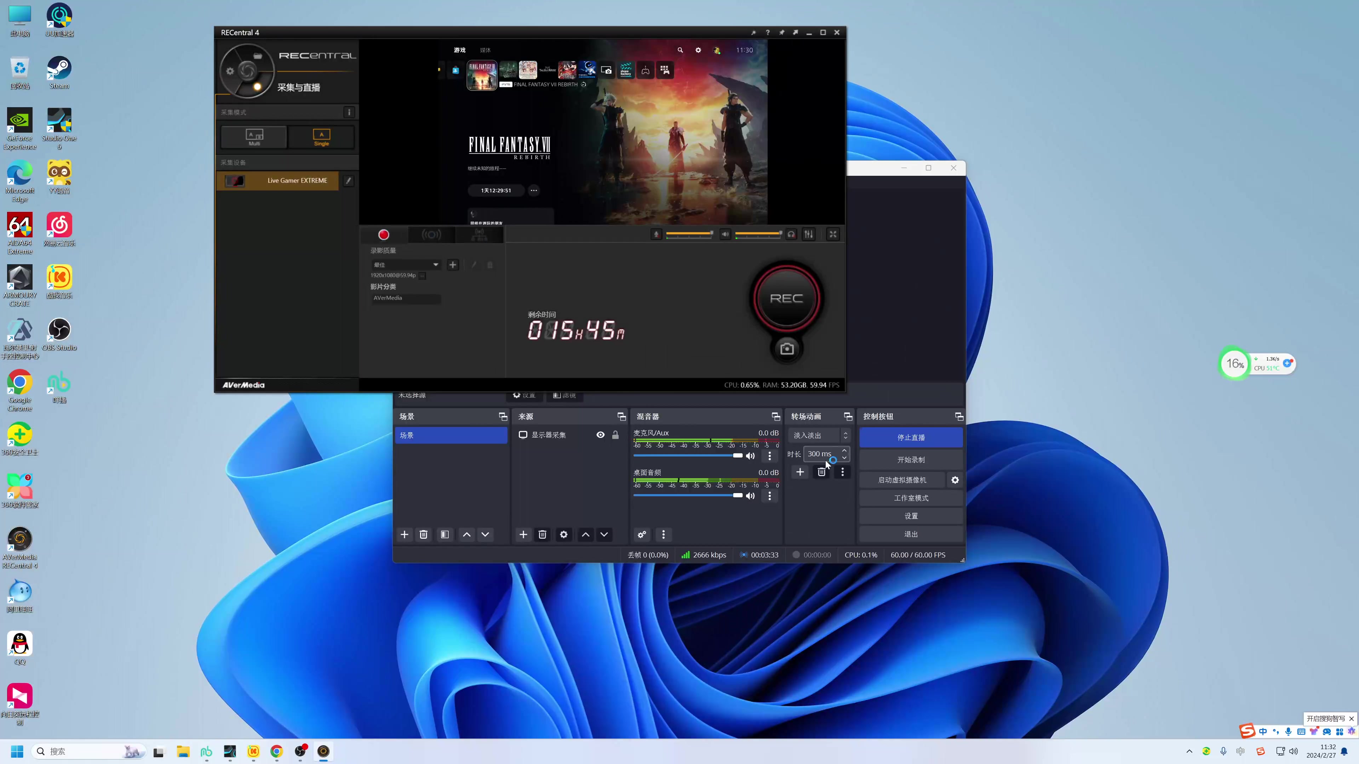Take a snapshot with RECentral camera button
The height and width of the screenshot is (764, 1359).
coord(787,348)
